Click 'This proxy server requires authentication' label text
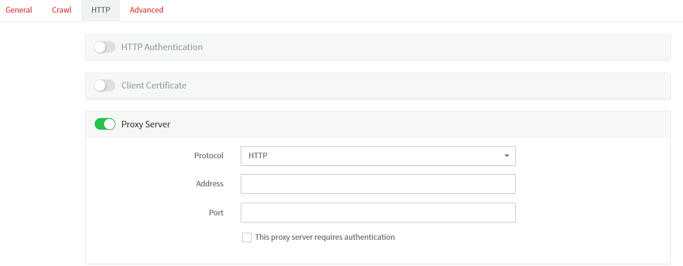The image size is (683, 266). pyautogui.click(x=325, y=237)
